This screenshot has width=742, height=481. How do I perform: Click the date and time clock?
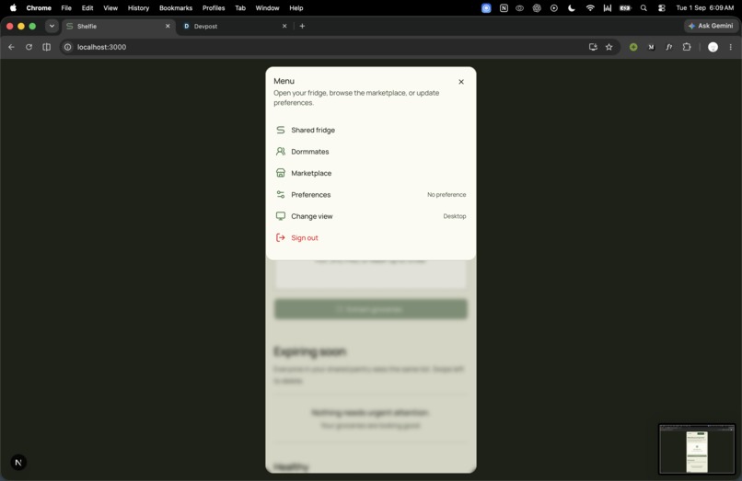click(x=704, y=7)
